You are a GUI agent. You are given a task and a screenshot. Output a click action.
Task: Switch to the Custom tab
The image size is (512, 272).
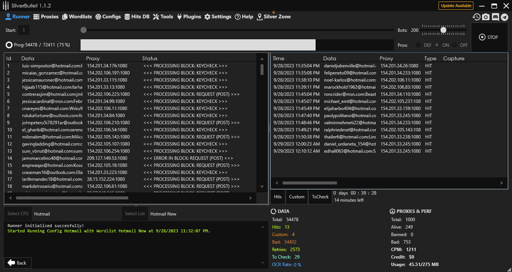coord(296,196)
